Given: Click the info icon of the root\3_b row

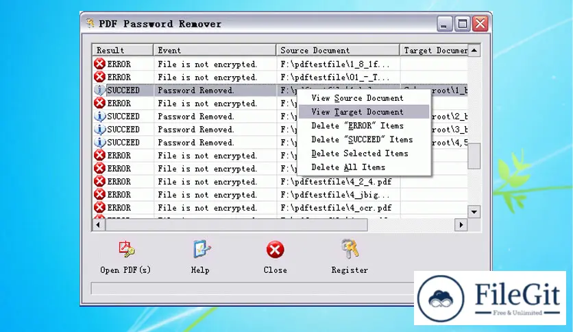Looking at the screenshot, I should [99, 130].
